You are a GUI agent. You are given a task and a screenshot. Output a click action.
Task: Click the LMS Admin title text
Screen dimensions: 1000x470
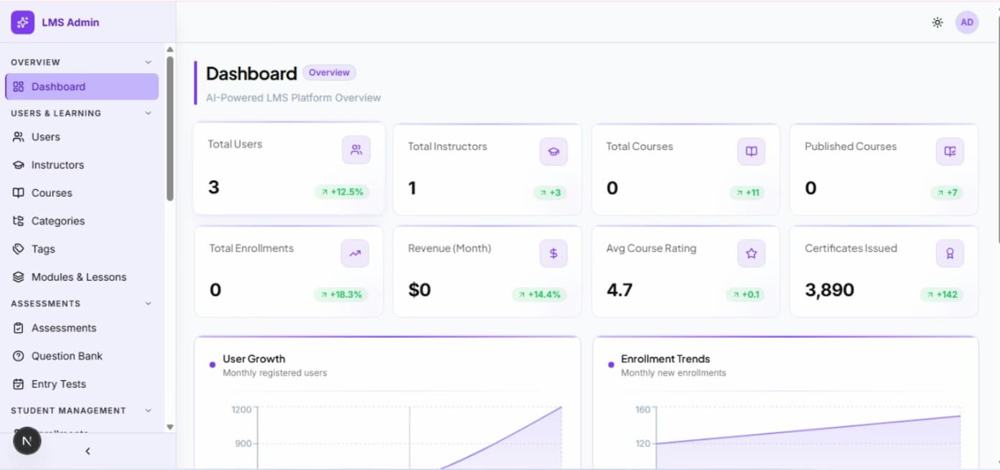tap(70, 22)
